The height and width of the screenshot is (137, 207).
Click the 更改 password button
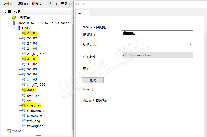point(93,80)
